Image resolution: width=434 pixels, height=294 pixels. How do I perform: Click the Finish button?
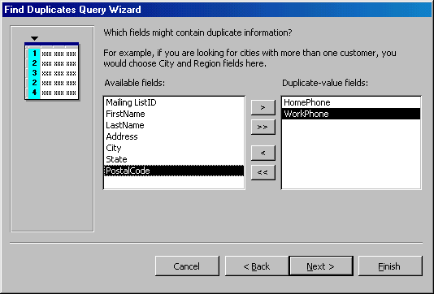pyautogui.click(x=390, y=266)
